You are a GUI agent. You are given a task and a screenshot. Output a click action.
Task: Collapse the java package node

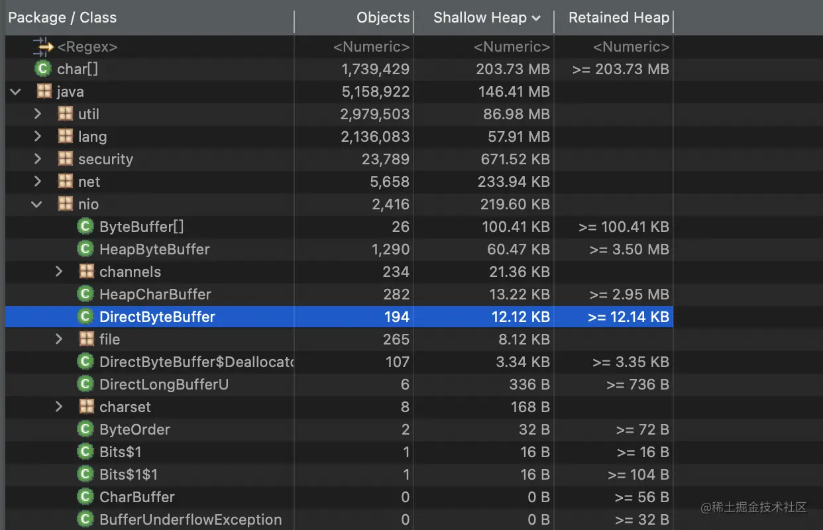[x=16, y=92]
